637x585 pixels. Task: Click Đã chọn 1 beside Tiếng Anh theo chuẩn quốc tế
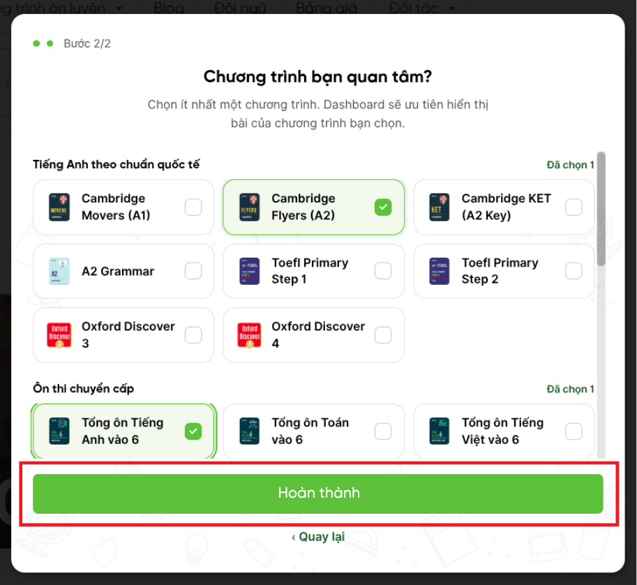570,165
